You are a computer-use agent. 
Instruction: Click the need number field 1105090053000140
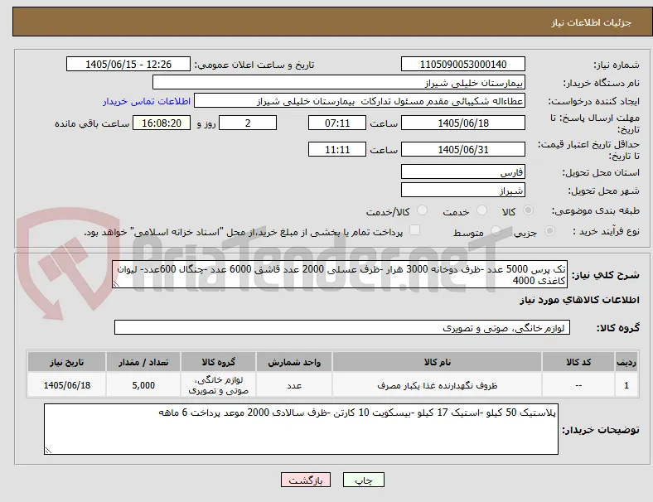463,64
